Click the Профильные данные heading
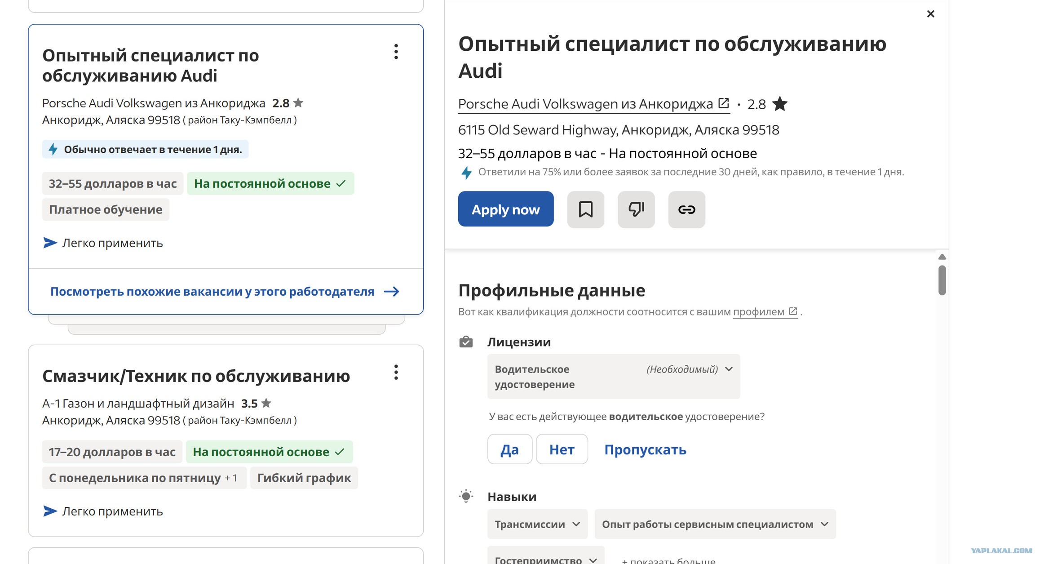 (552, 290)
